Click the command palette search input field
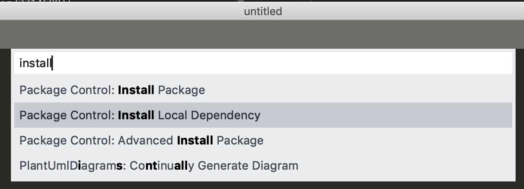 (x=263, y=63)
